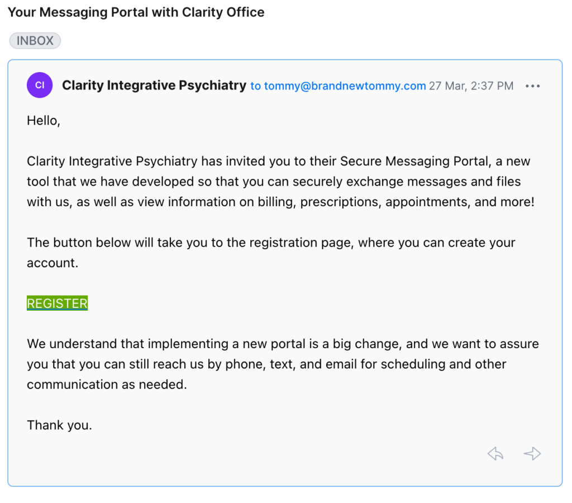
Task: Click recipient tommy@brandnewtommy.com address
Action: (x=345, y=86)
